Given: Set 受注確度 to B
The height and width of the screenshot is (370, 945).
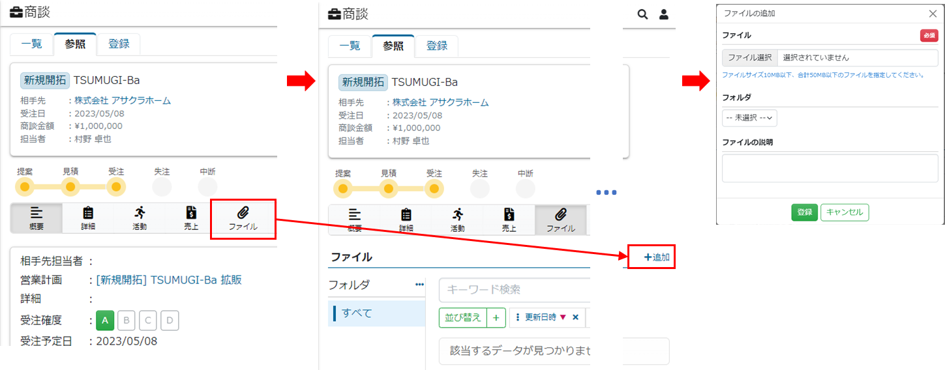Looking at the screenshot, I should 127,320.
